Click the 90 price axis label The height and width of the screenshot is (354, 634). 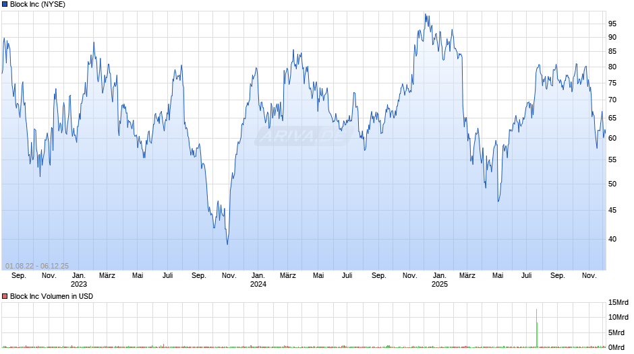[612, 37]
